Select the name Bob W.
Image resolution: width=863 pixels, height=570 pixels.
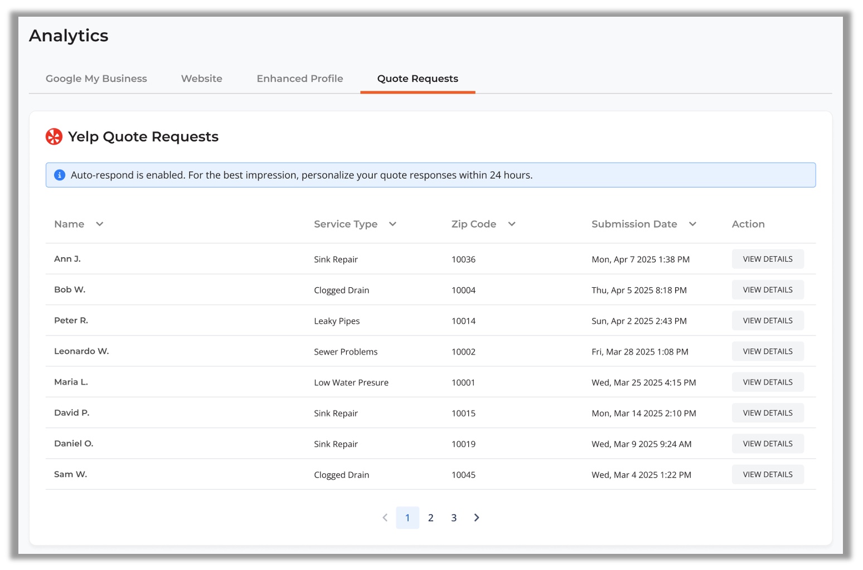pyautogui.click(x=70, y=289)
